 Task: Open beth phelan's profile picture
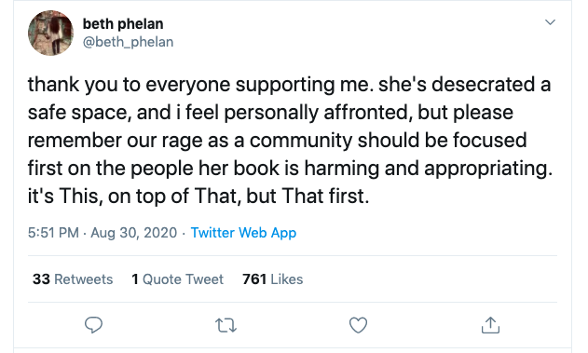[x=50, y=33]
